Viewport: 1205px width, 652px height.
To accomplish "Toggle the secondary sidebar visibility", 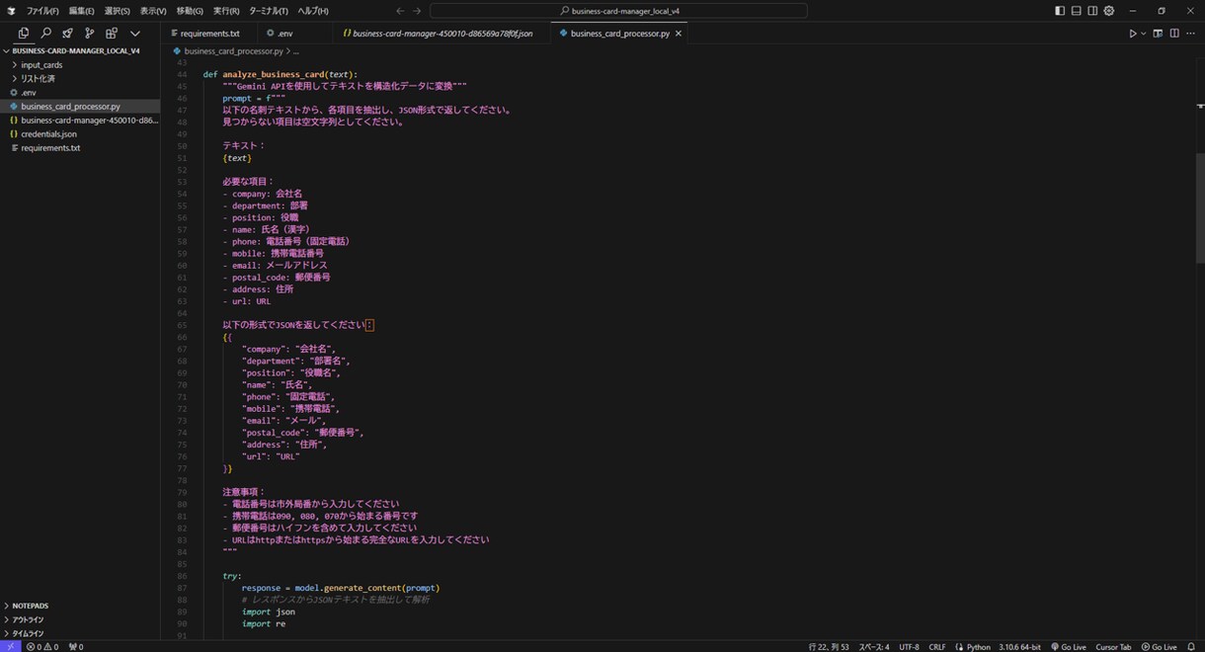I will pyautogui.click(x=1092, y=11).
